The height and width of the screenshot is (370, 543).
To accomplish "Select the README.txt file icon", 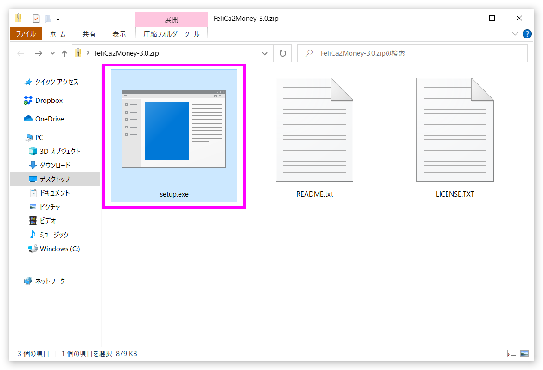I will 314,130.
